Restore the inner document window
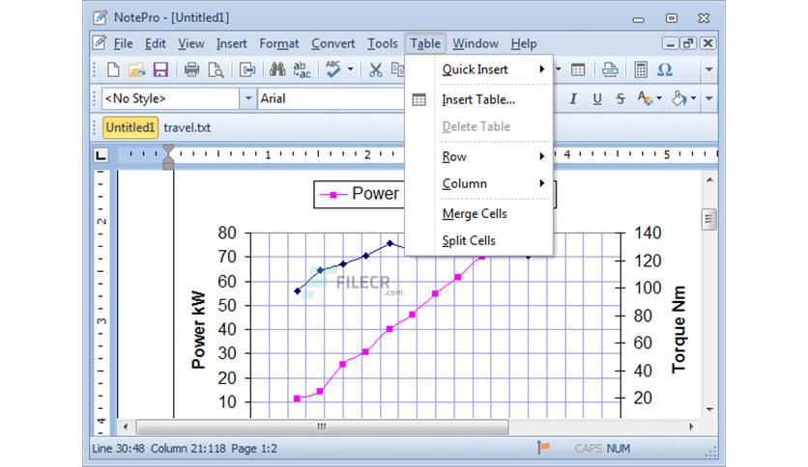The image size is (808, 467). [688, 43]
